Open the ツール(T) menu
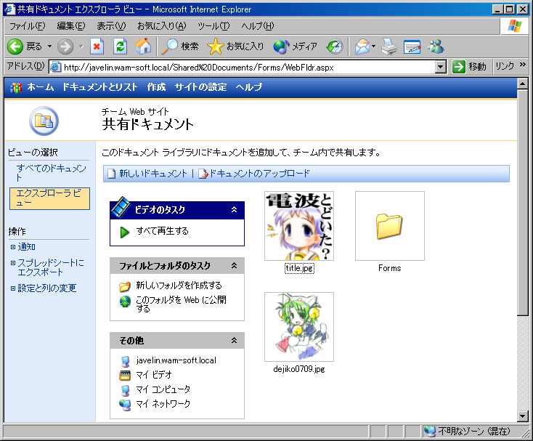 213,26
